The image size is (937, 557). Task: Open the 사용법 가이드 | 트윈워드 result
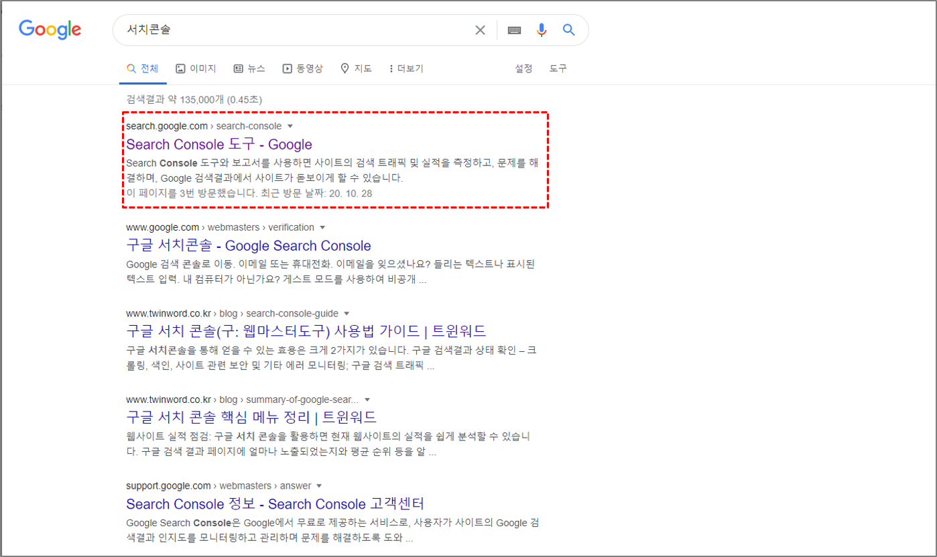pos(306,331)
